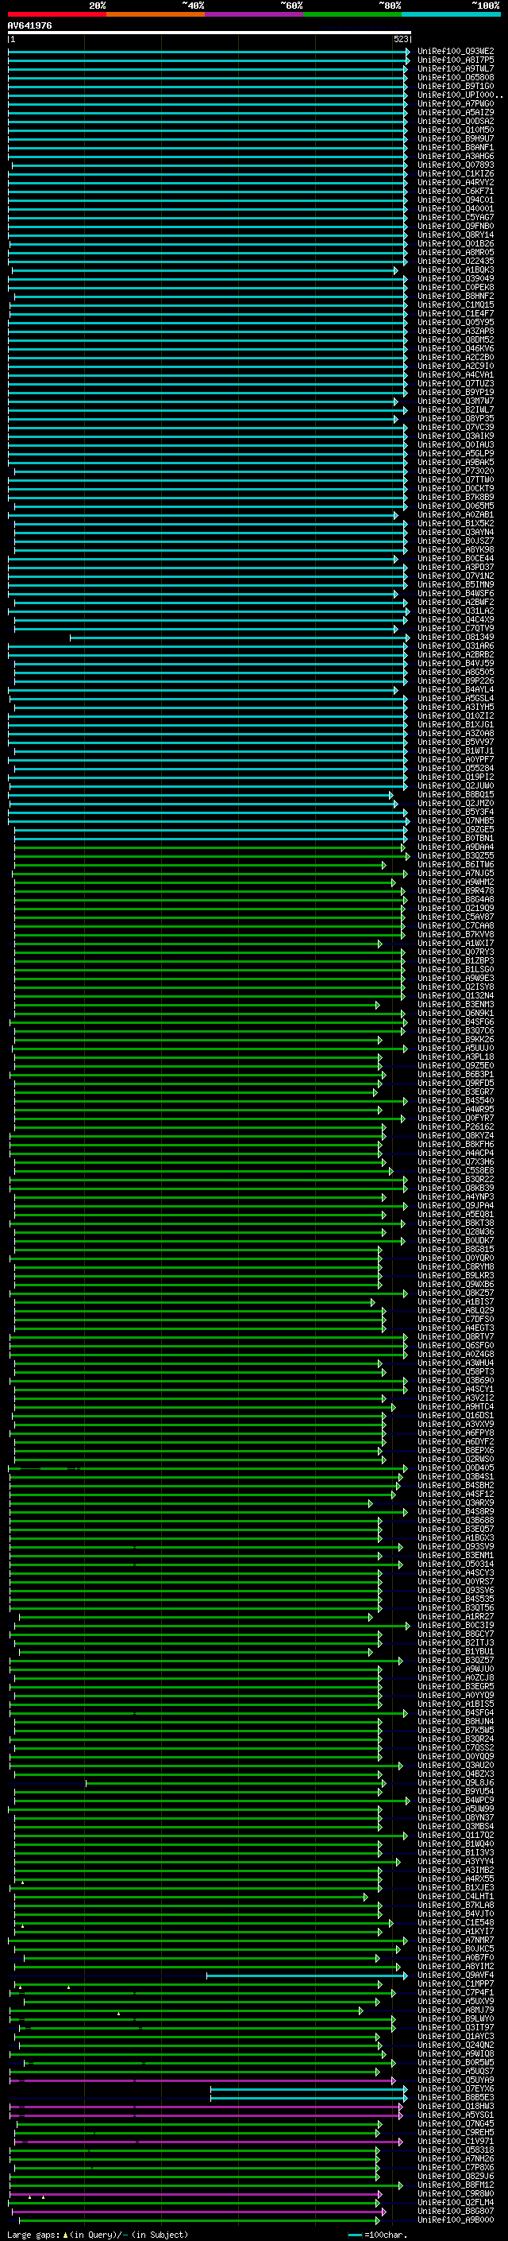The width and height of the screenshot is (508, 2241).
Task: Select the text UniRef100_Q94C01
Action: click(456, 200)
